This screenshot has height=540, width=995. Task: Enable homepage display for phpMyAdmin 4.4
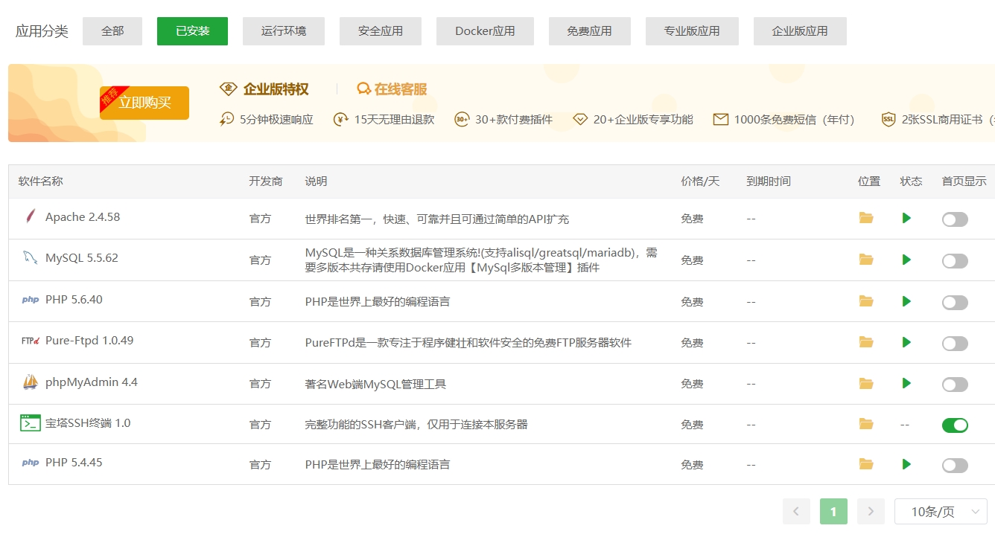click(x=955, y=385)
